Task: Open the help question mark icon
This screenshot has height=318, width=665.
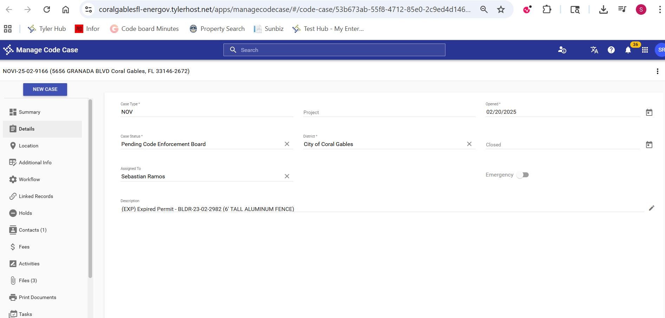Action: pos(611,50)
